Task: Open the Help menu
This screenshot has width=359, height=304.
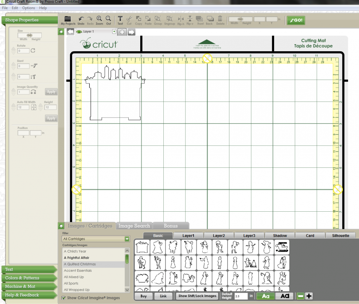Action: point(43,8)
